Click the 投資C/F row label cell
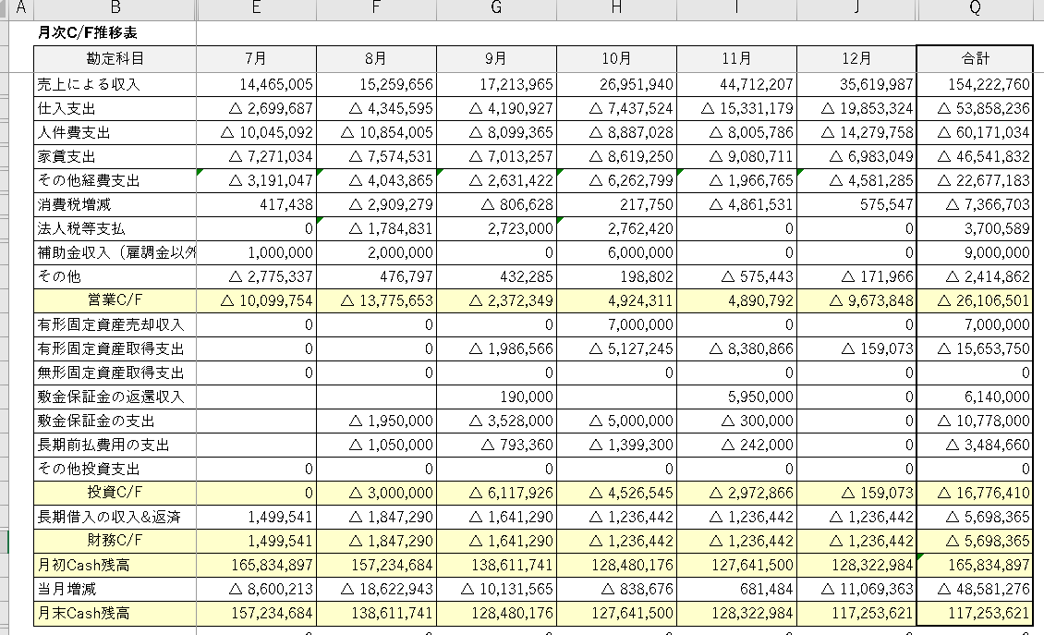 115,493
